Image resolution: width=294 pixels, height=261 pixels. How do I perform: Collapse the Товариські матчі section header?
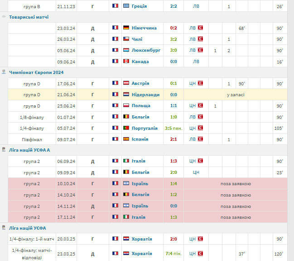pos(29,17)
